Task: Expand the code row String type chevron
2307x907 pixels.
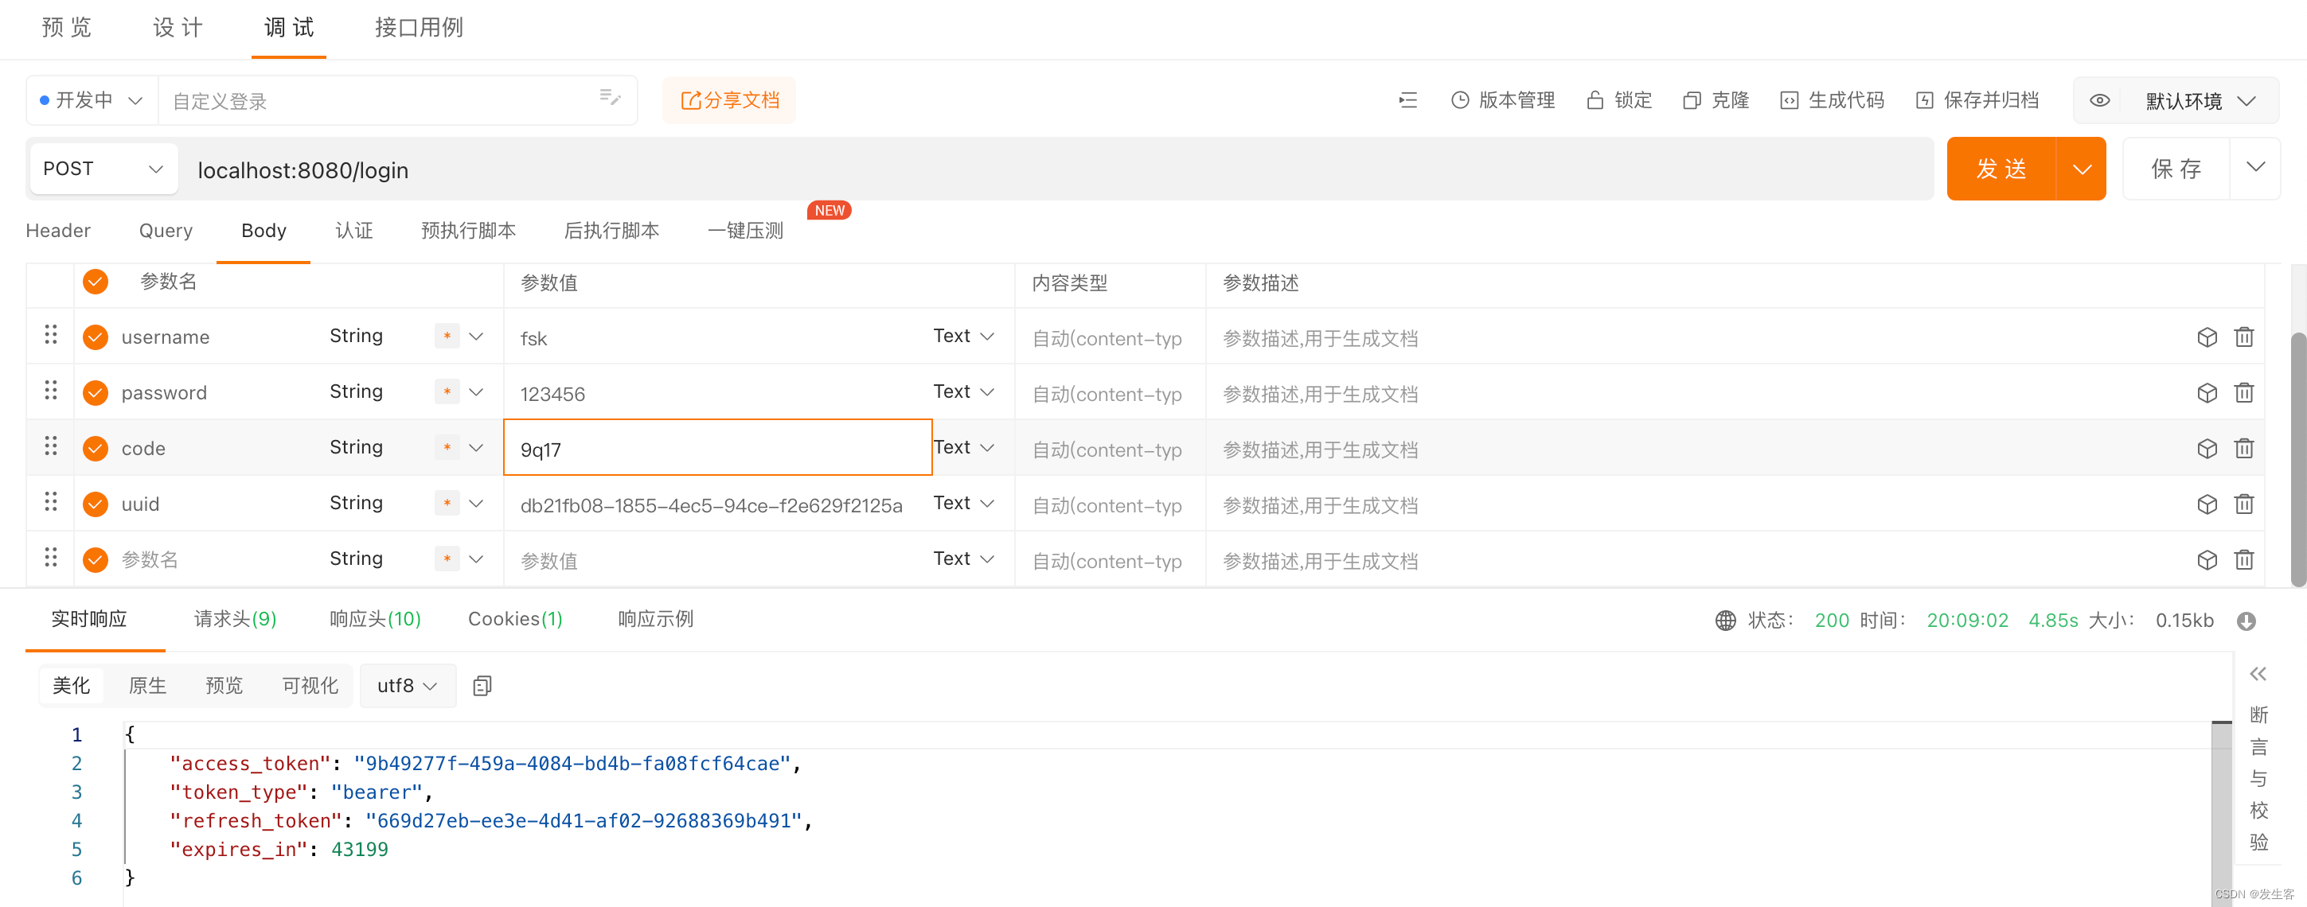Action: click(x=476, y=447)
